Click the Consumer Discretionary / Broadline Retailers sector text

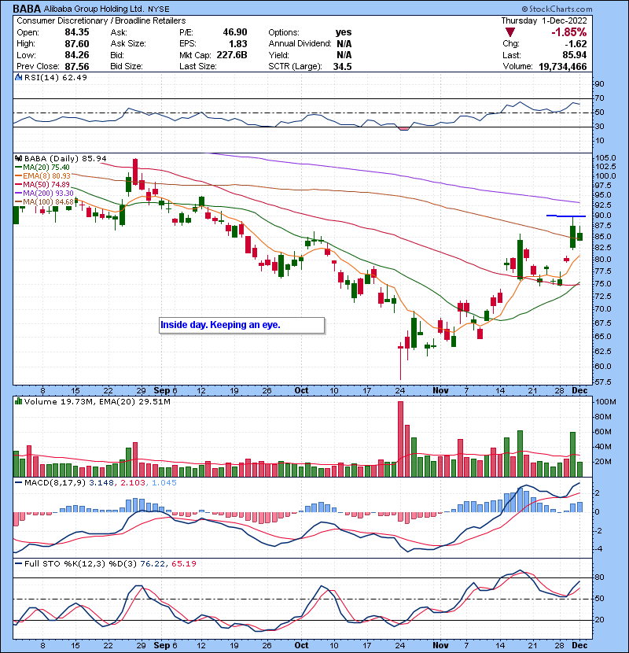(101, 20)
